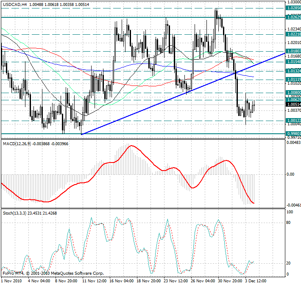Select the 1.02629 resistance level tag
The image size is (301, 284).
[x=293, y=17]
